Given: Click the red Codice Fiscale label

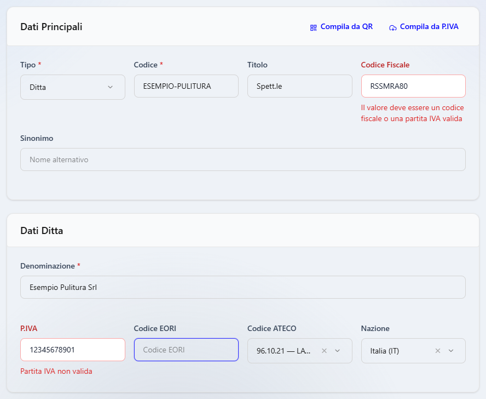Looking at the screenshot, I should point(385,65).
